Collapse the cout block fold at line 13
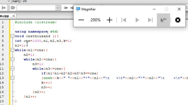 click(12, 78)
